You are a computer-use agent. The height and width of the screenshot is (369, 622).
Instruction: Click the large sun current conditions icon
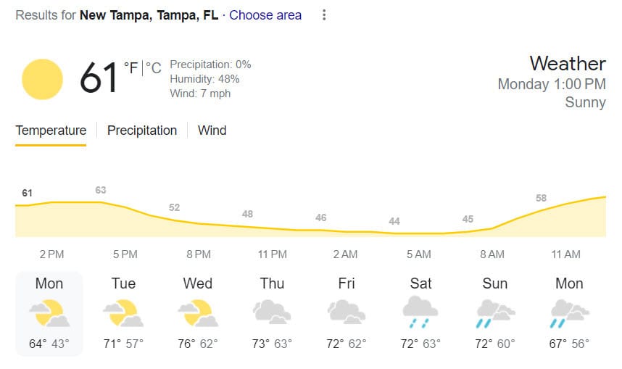pyautogui.click(x=43, y=79)
